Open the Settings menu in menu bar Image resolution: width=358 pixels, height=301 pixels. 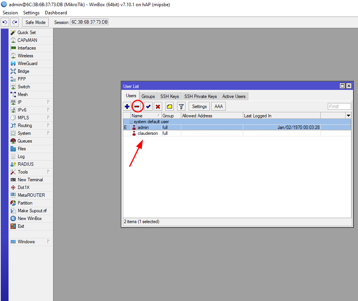pyautogui.click(x=31, y=13)
